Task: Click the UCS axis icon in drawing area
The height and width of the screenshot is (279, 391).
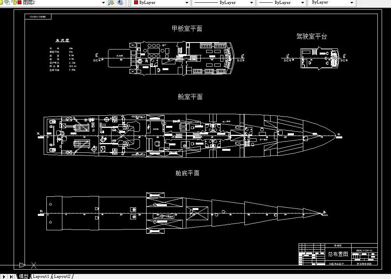Action: (23, 265)
